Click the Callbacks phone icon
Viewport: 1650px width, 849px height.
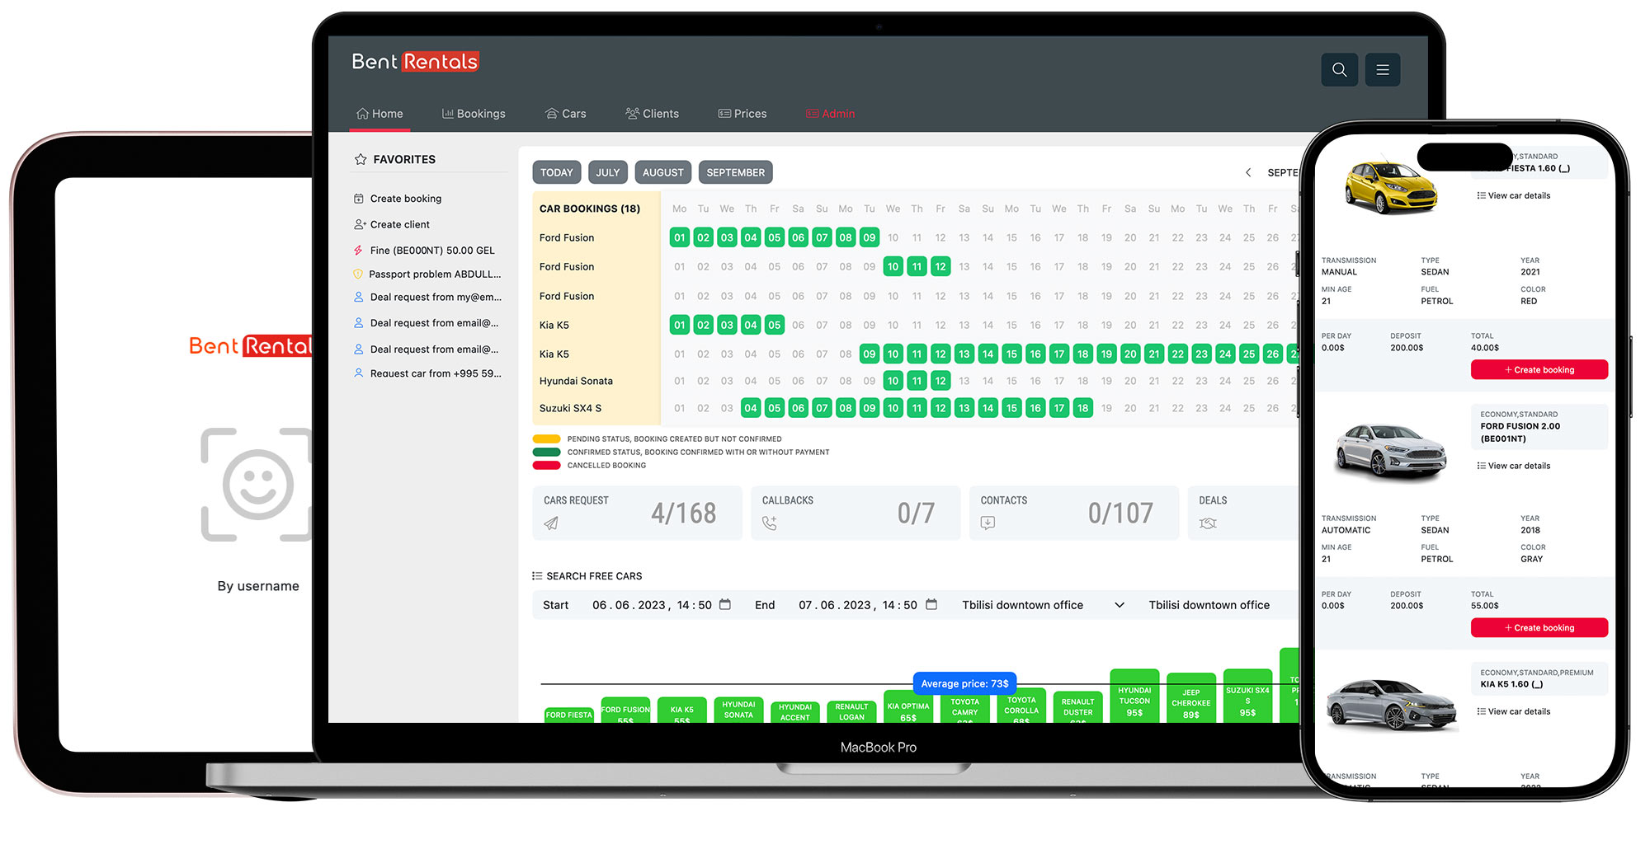(x=770, y=523)
